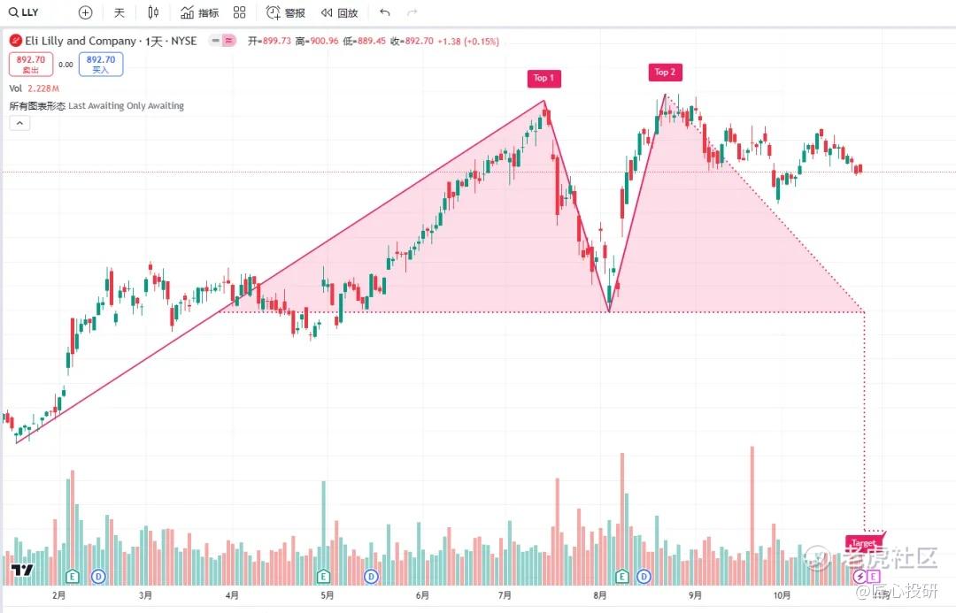Select the Top 2 pattern label
This screenshot has width=956, height=613.
point(665,72)
